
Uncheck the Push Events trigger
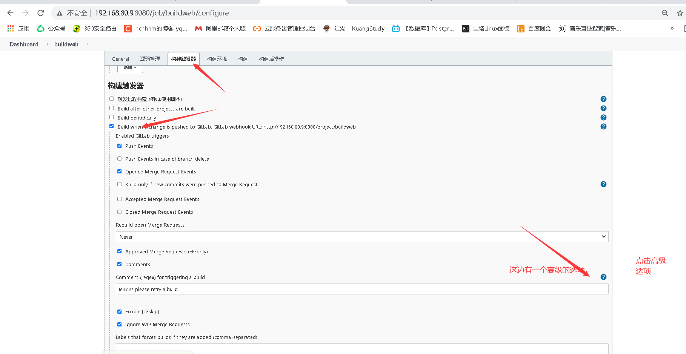(119, 146)
